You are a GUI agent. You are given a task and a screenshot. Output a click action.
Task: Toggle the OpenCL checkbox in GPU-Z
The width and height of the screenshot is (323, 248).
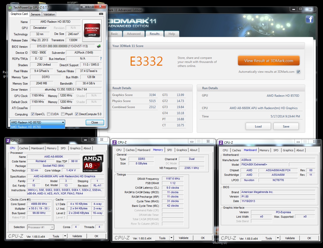[33, 114]
